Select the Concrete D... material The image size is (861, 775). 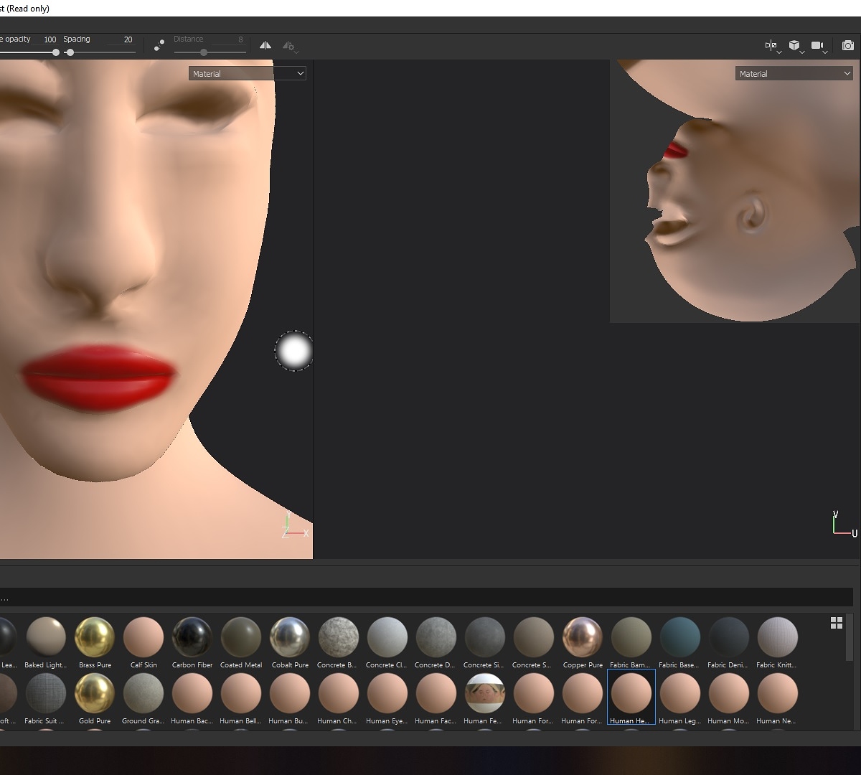(436, 643)
